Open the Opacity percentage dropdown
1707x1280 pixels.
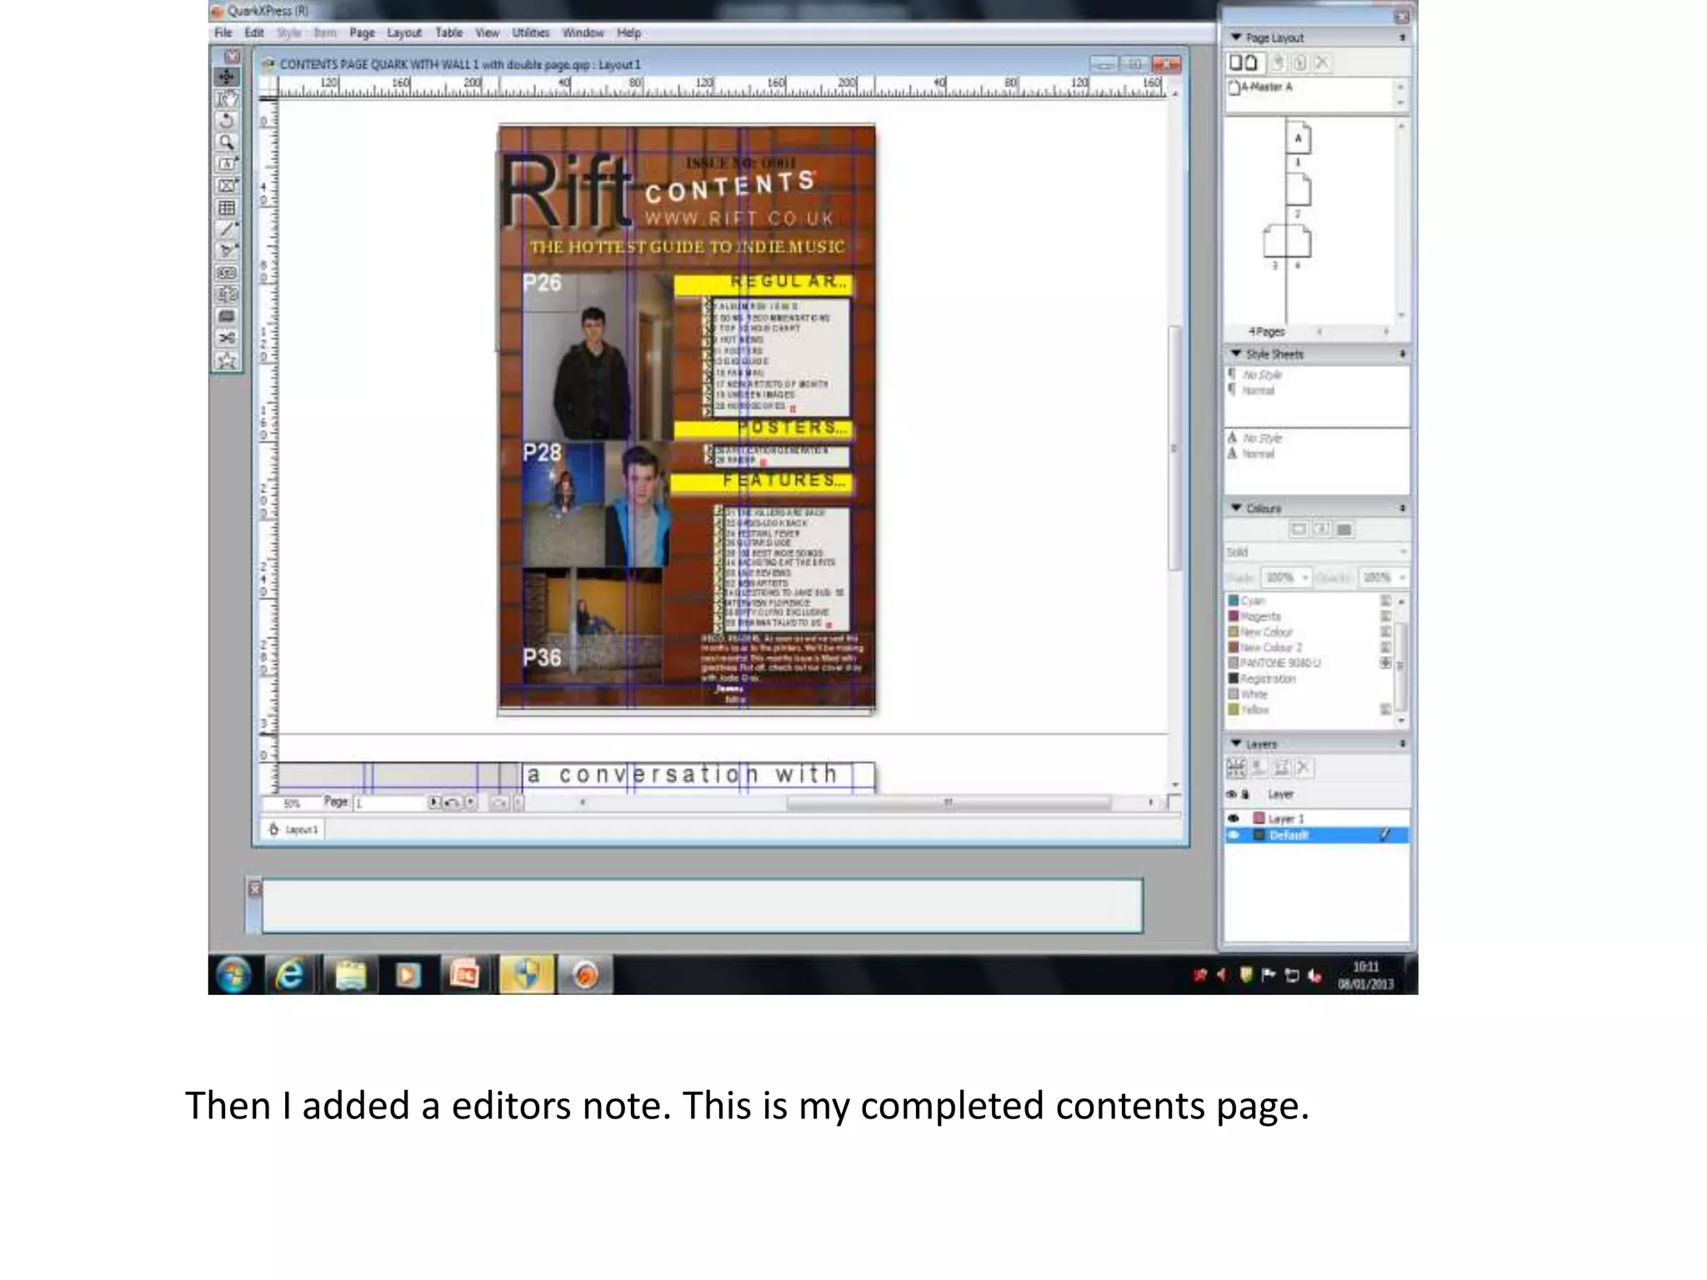tap(1403, 577)
